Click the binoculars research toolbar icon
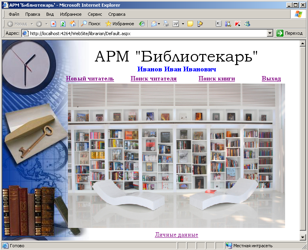The image size is (308, 250). [228, 24]
